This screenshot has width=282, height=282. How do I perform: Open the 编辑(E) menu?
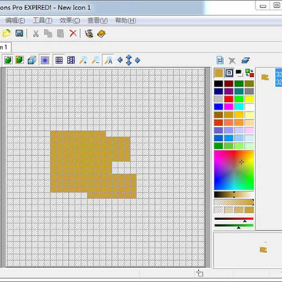[x=15, y=20]
